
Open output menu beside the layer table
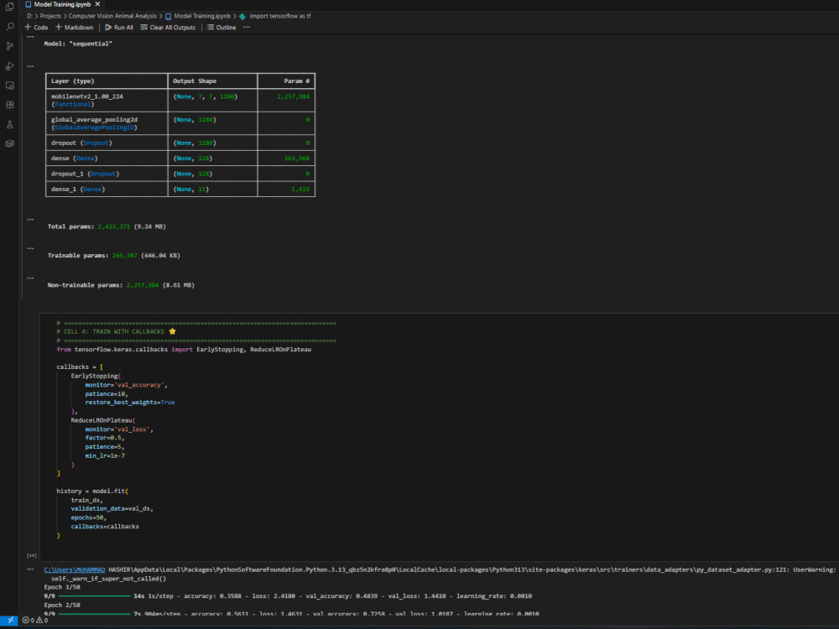pyautogui.click(x=30, y=66)
